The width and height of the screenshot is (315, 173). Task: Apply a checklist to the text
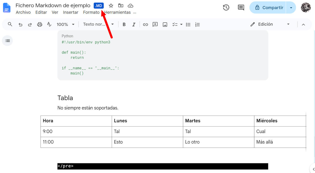click(175, 24)
